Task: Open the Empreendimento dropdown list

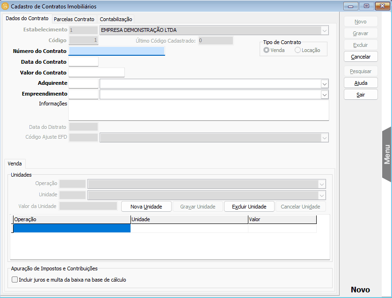Action: pos(324,94)
